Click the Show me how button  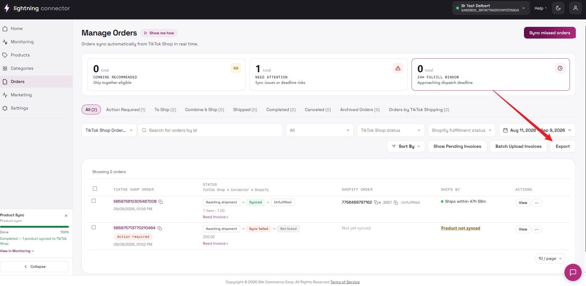click(x=159, y=33)
